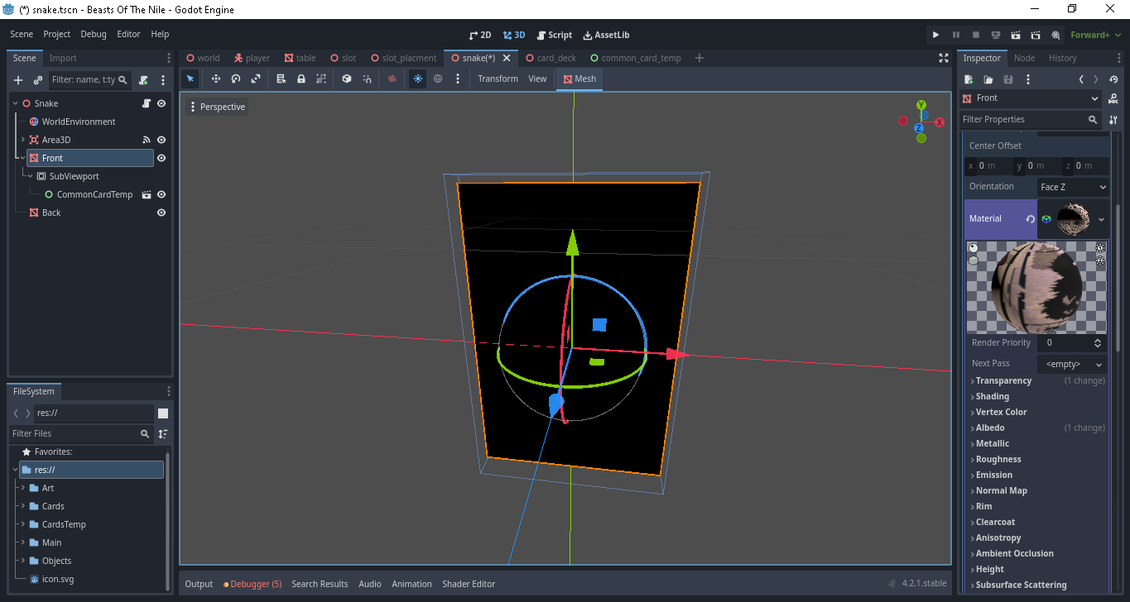Toggle FileSystem split view mode square
The image size is (1130, 602).
coord(163,413)
